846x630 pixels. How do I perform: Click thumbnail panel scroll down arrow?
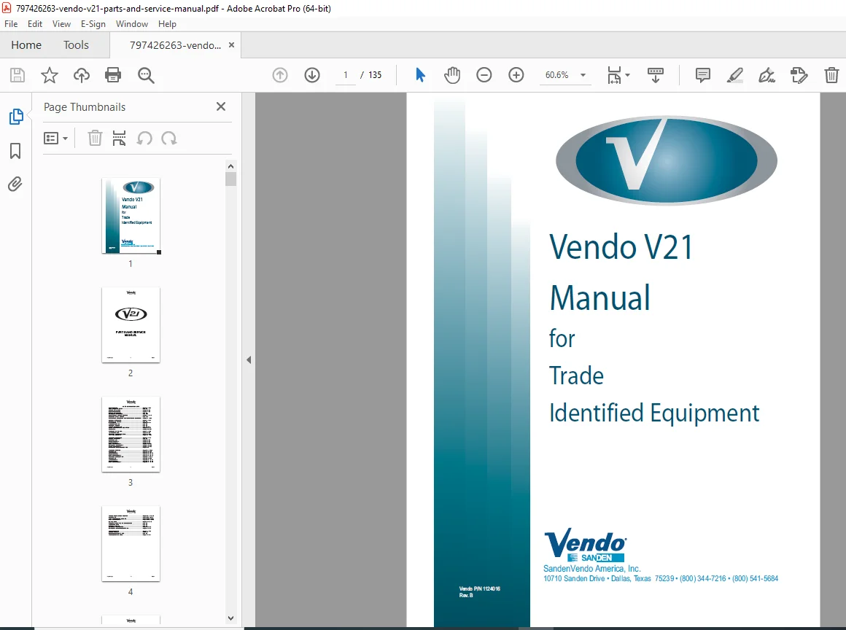[231, 618]
